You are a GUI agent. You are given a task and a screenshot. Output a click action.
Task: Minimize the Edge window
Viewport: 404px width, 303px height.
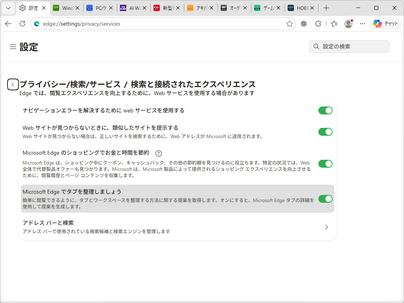(358, 8)
